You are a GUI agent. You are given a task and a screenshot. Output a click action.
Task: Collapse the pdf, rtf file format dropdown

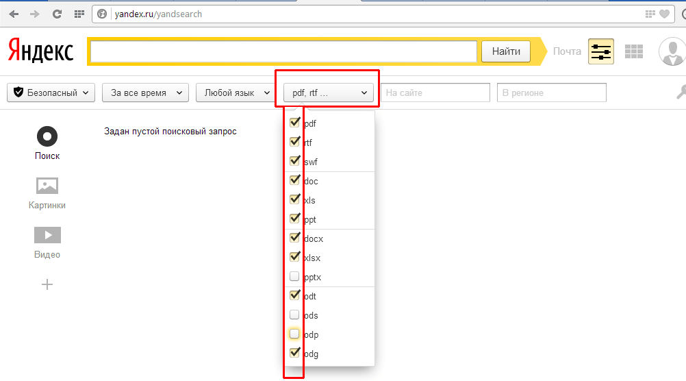pyautogui.click(x=328, y=93)
